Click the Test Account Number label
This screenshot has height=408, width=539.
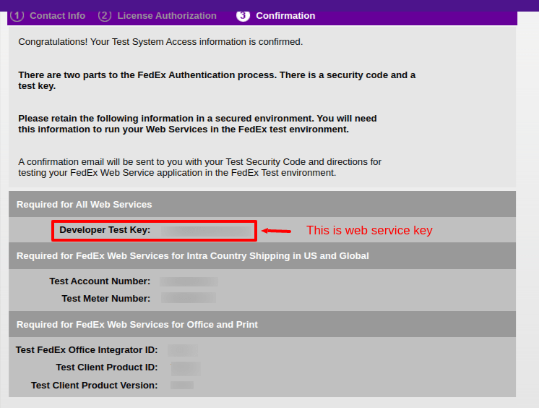(x=100, y=281)
